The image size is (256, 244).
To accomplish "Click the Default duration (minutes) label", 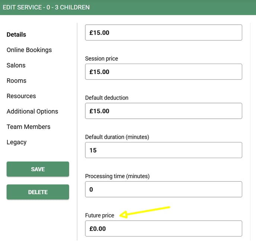I will 117,137.
